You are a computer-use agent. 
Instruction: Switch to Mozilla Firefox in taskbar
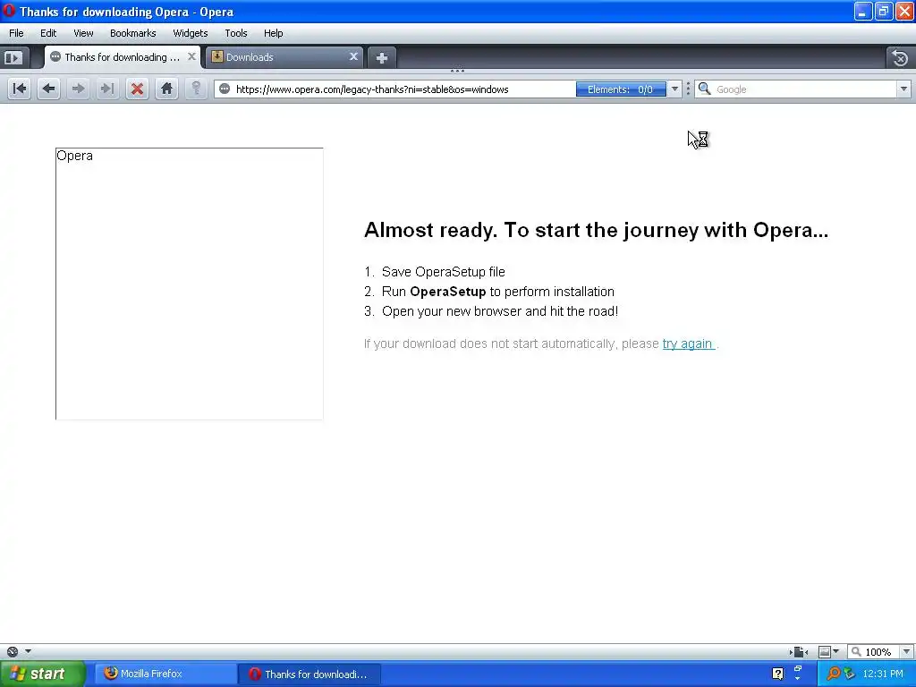pyautogui.click(x=165, y=674)
